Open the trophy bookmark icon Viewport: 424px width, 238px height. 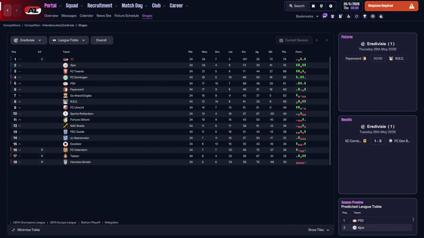point(365,16)
